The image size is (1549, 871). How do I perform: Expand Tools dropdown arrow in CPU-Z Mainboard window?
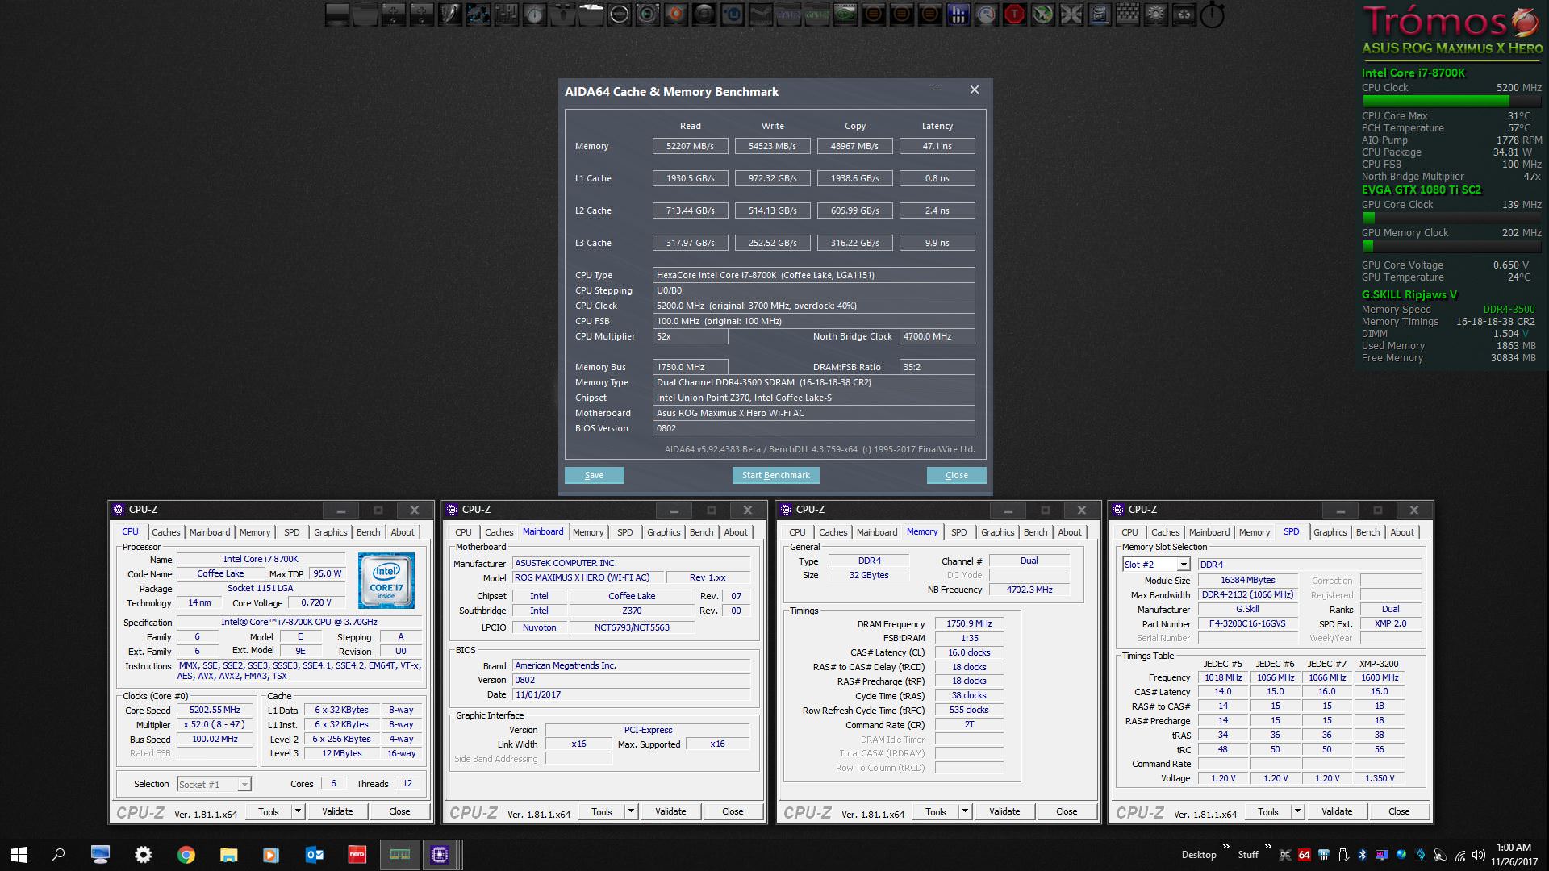click(x=631, y=811)
